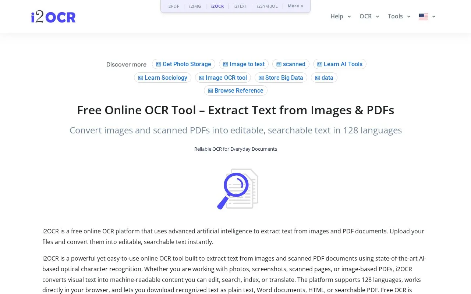Image resolution: width=471 pixels, height=294 pixels.
Task: Expand the OCR dropdown menu
Action: [x=369, y=17]
